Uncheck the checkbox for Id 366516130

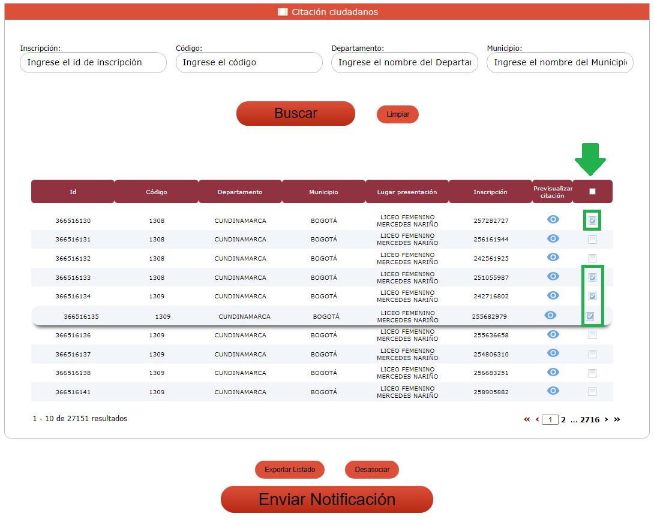[592, 221]
